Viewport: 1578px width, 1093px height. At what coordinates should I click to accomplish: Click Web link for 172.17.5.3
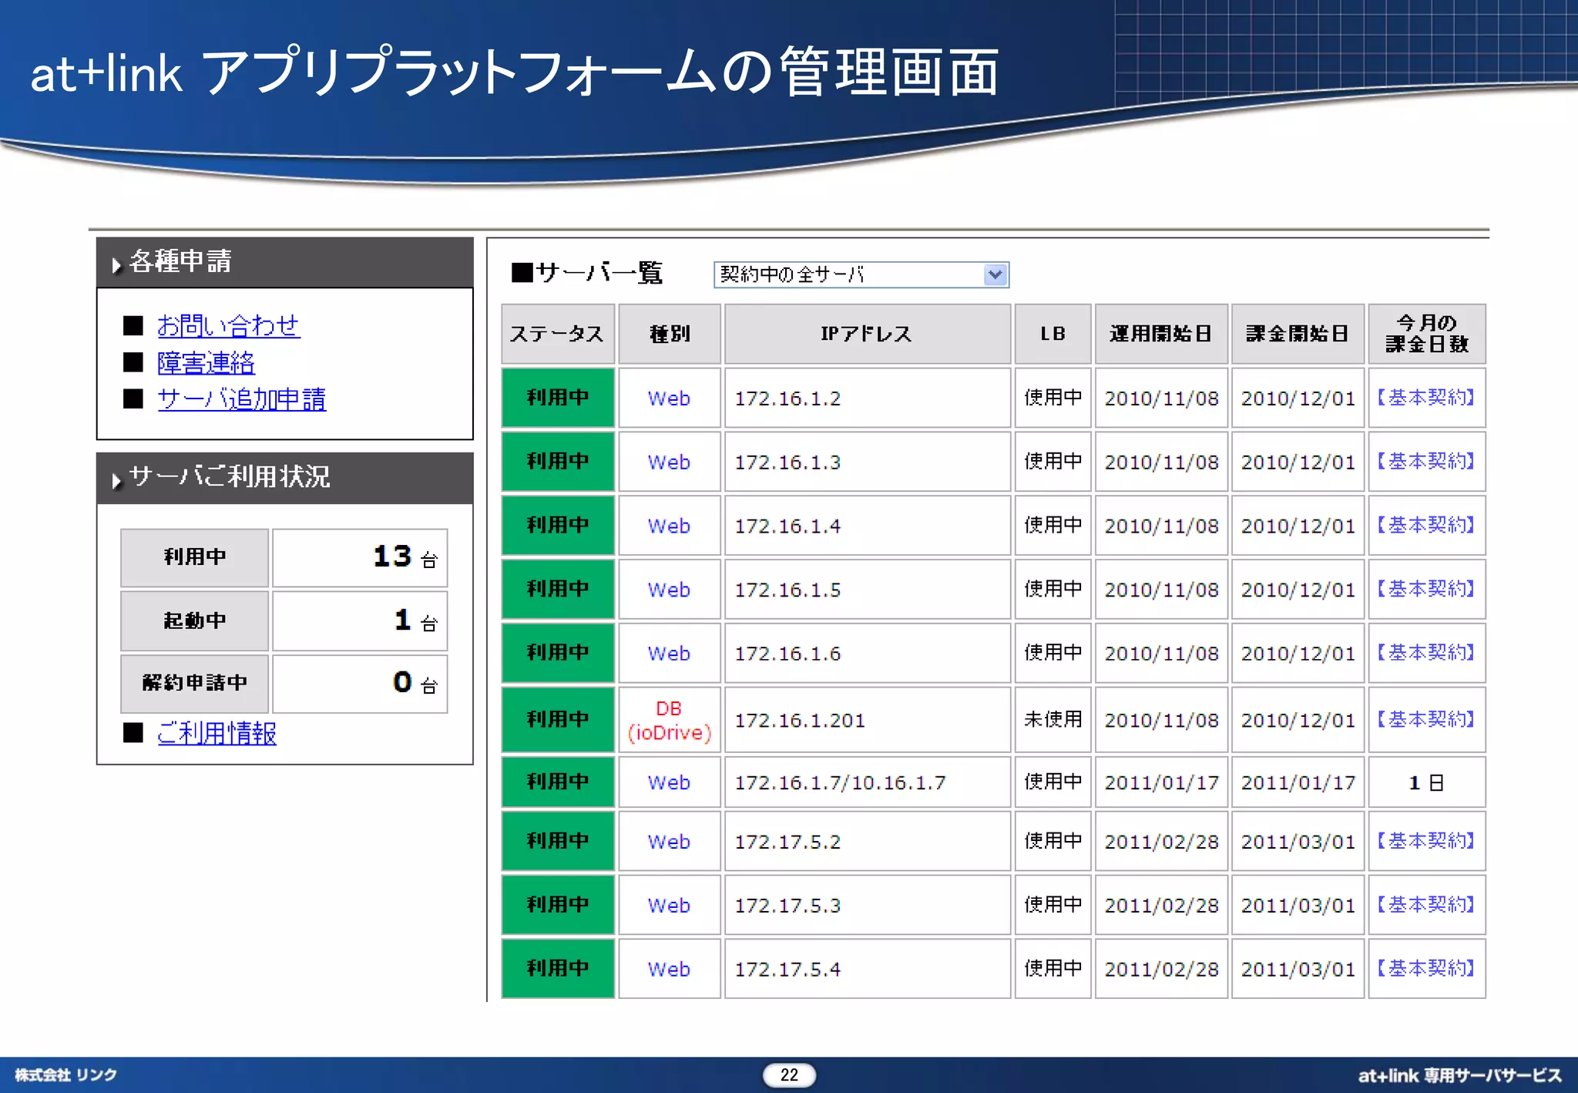pos(669,906)
